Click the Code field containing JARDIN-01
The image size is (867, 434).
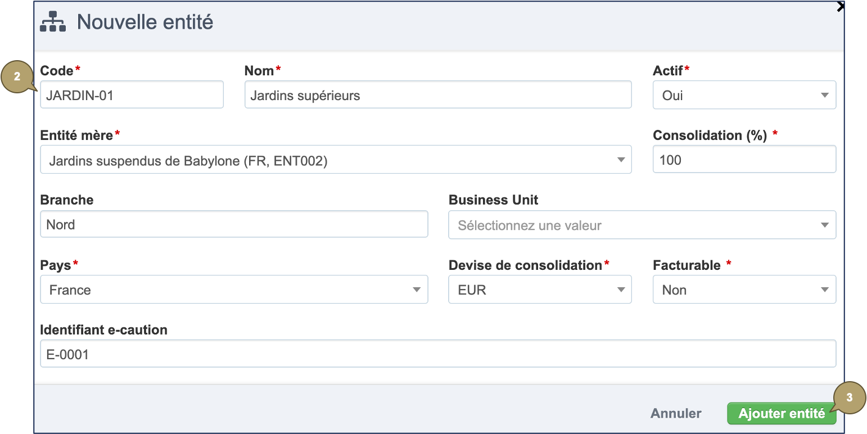132,95
